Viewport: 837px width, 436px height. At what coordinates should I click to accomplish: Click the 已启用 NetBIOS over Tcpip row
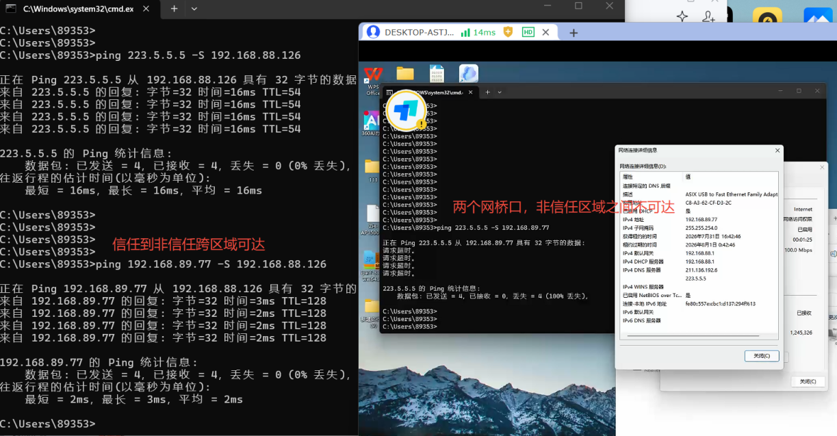coord(699,295)
